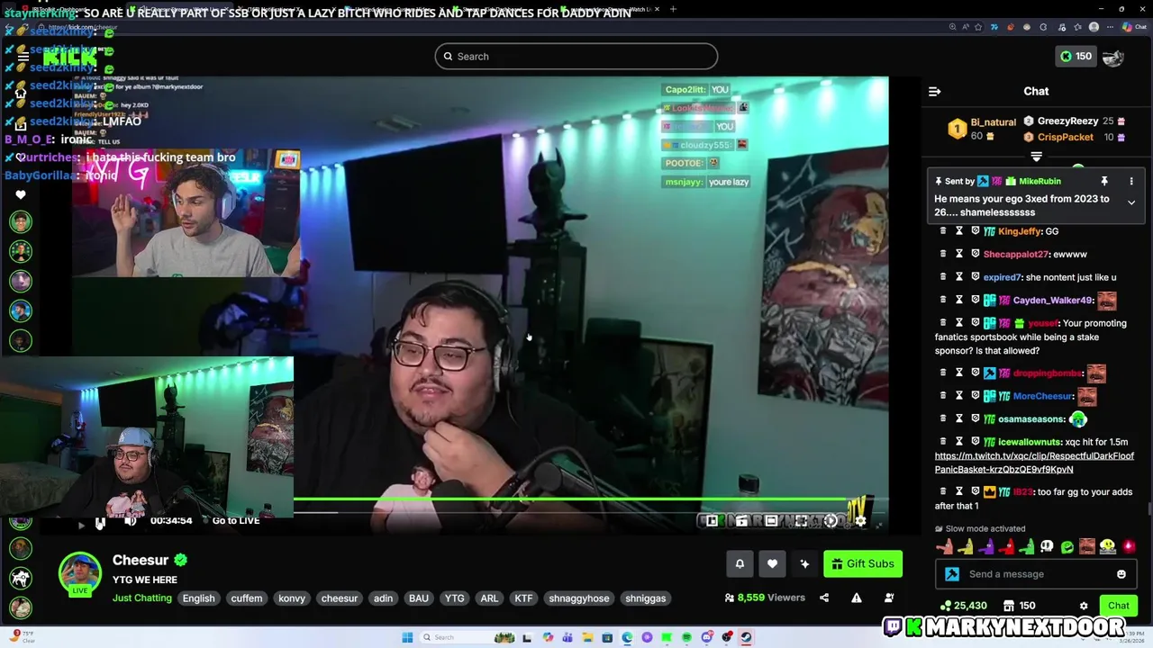
Task: Delete KingJeffy's message with the trash icon
Action: [943, 231]
